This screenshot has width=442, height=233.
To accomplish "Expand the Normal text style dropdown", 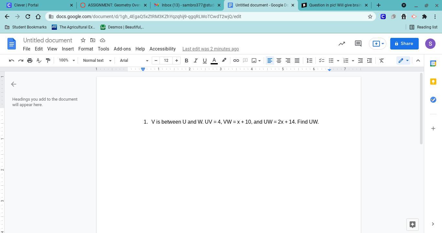I will pyautogui.click(x=97, y=61).
